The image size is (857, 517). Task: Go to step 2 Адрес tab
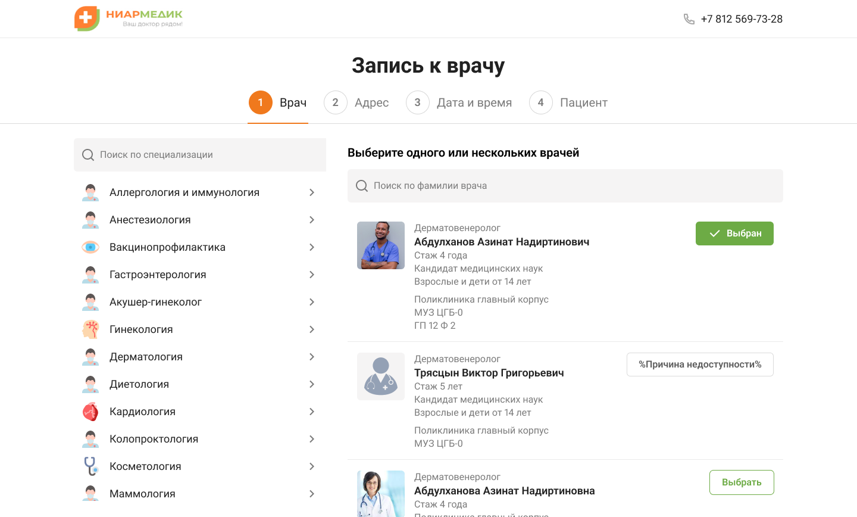(357, 102)
